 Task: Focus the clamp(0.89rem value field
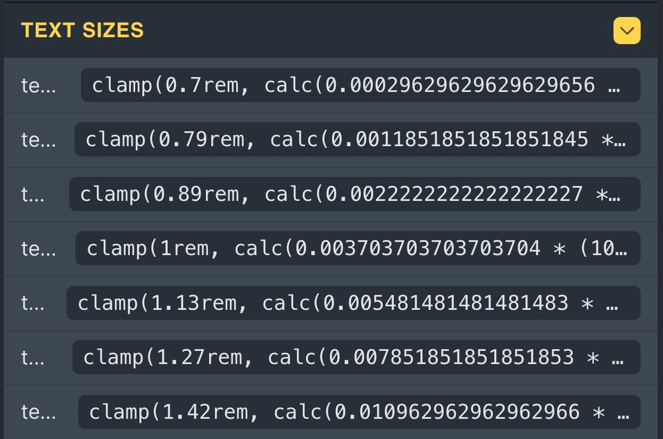coord(354,194)
